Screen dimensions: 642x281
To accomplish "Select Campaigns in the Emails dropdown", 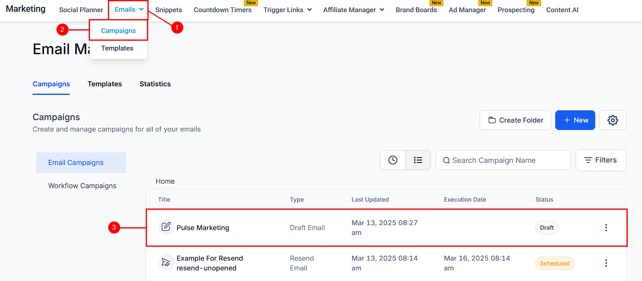I will coord(118,31).
